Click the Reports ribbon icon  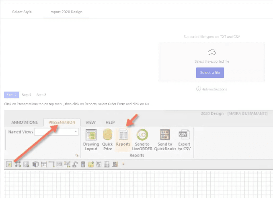(123, 134)
